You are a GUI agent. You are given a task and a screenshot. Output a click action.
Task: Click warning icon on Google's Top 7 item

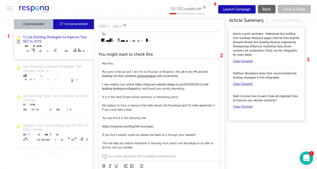click(19, 126)
